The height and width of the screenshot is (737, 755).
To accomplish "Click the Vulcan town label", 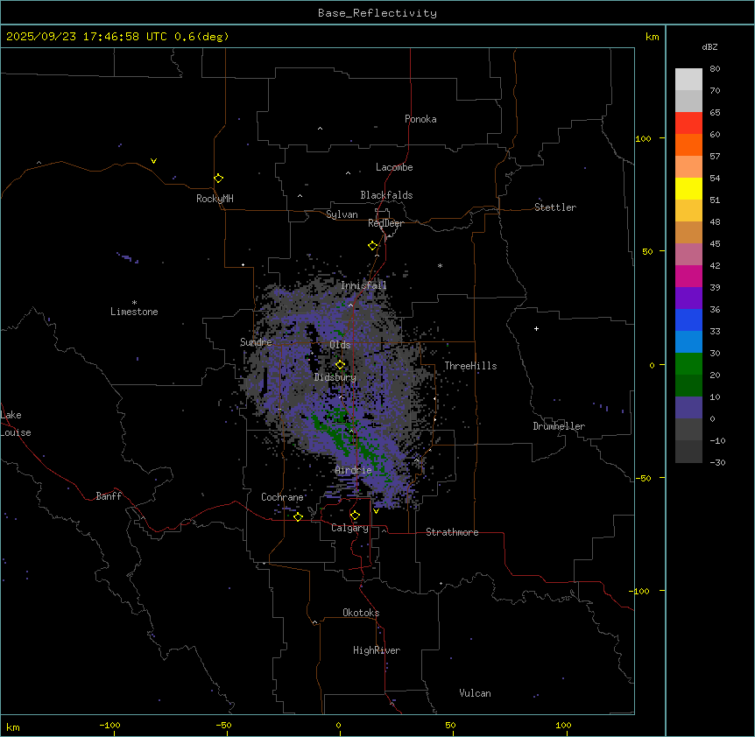I will click(475, 693).
